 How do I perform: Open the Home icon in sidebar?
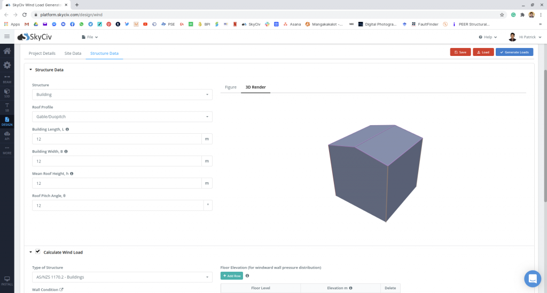(x=7, y=51)
